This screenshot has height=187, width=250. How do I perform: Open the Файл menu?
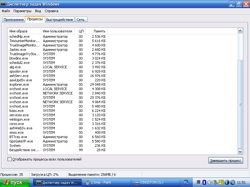(x=6, y=11)
